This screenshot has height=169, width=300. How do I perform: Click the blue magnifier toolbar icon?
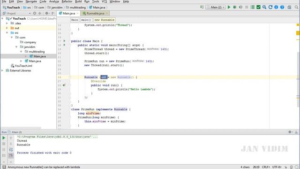(x=264, y=8)
